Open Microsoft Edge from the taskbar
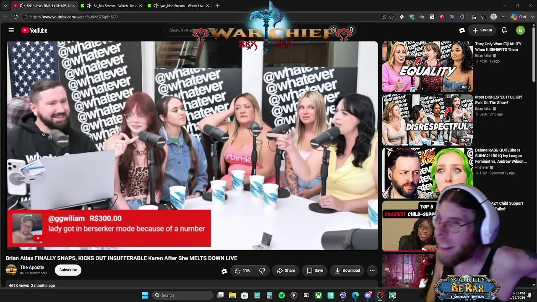Viewport: 537px width, 302px height. click(x=355, y=295)
